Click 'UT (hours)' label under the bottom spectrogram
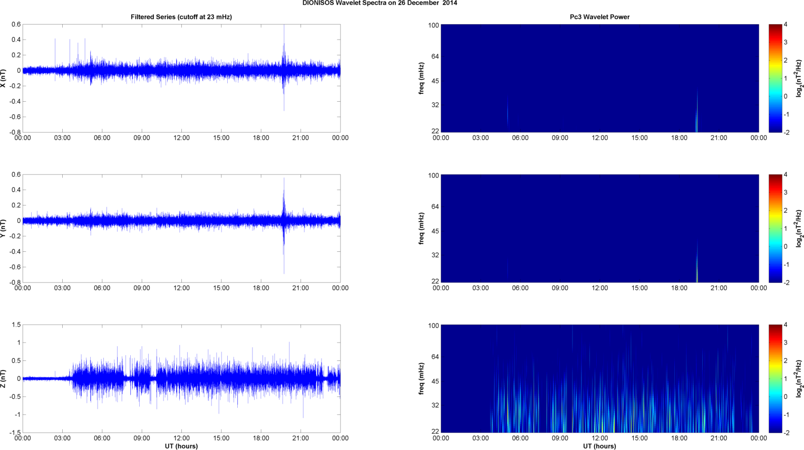Image resolution: width=804 pixels, height=450 pixels. click(599, 446)
